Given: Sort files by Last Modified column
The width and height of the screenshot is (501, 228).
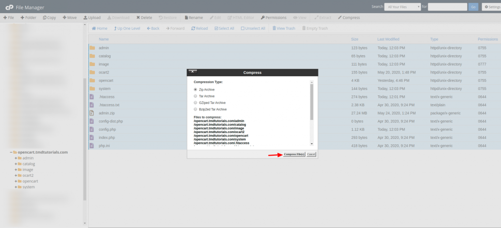Looking at the screenshot, I should pos(388,39).
